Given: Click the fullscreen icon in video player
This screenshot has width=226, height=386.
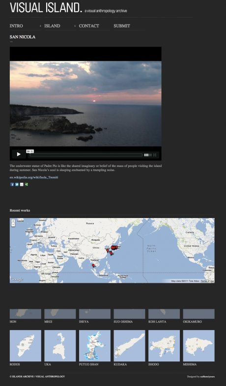Looking at the screenshot, I should pos(155,155).
